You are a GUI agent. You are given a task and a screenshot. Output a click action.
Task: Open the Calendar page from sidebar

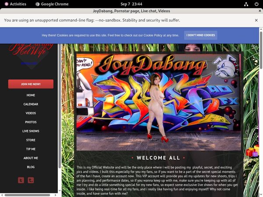(x=31, y=104)
